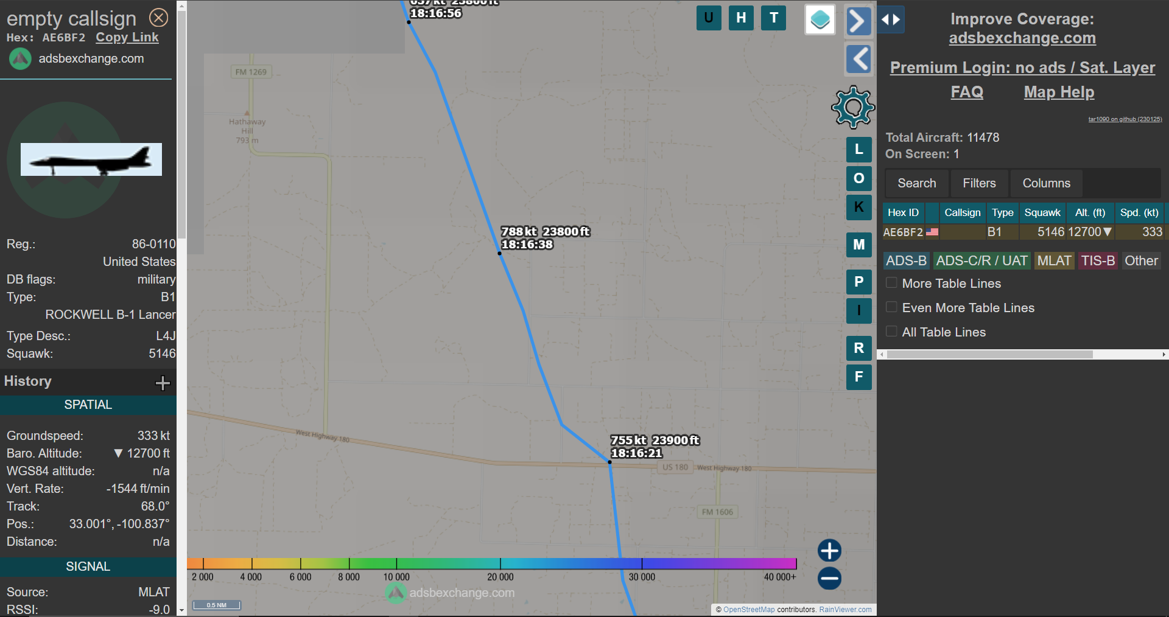Viewport: 1169px width, 617px height.
Task: Click the SPATIAL section header
Action: coord(88,405)
